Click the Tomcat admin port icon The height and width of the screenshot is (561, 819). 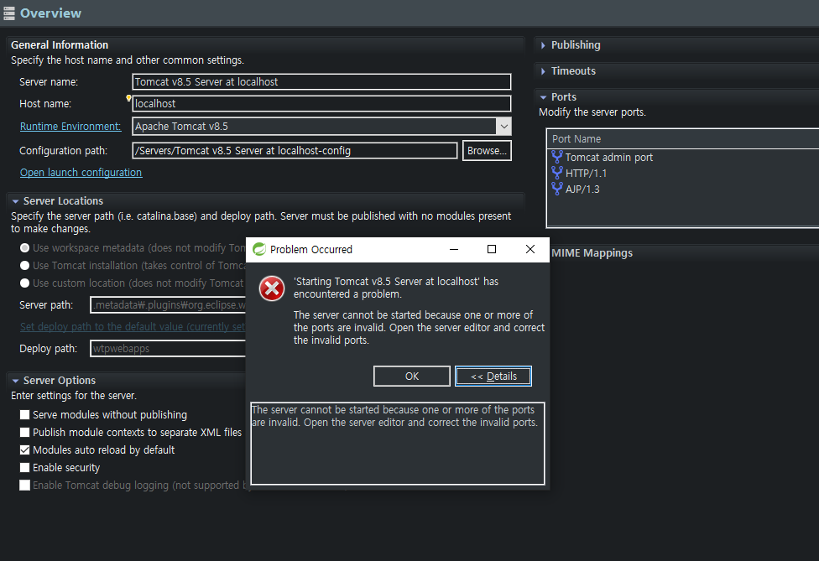pyautogui.click(x=556, y=157)
